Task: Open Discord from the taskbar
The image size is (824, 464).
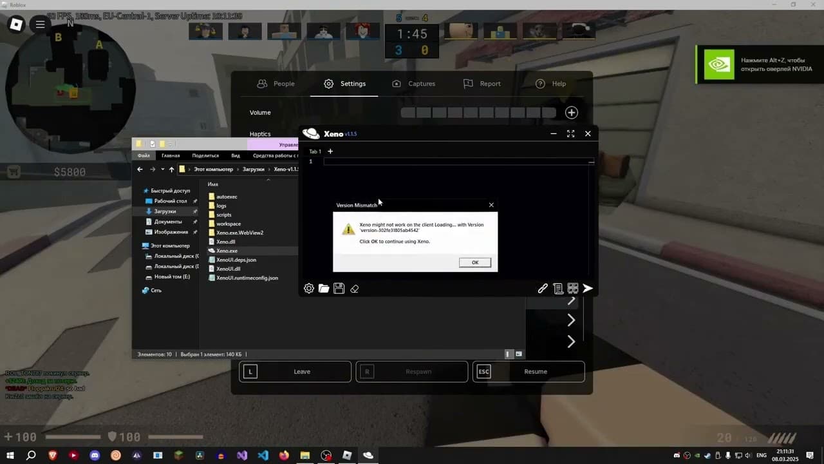Action: [x=95, y=455]
